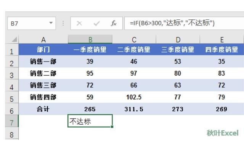
Task: Select column D header
Action: (178, 40)
